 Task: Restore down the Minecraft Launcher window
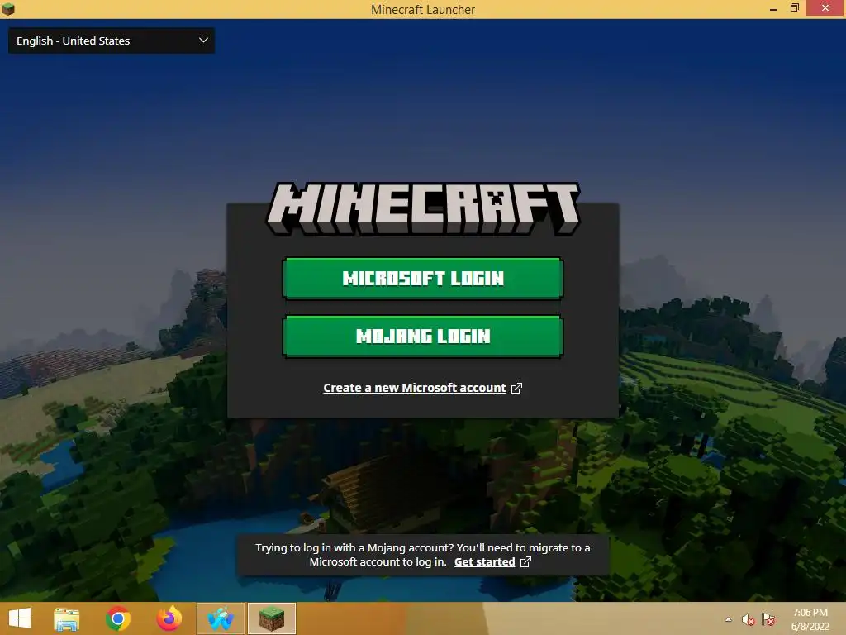click(x=794, y=8)
